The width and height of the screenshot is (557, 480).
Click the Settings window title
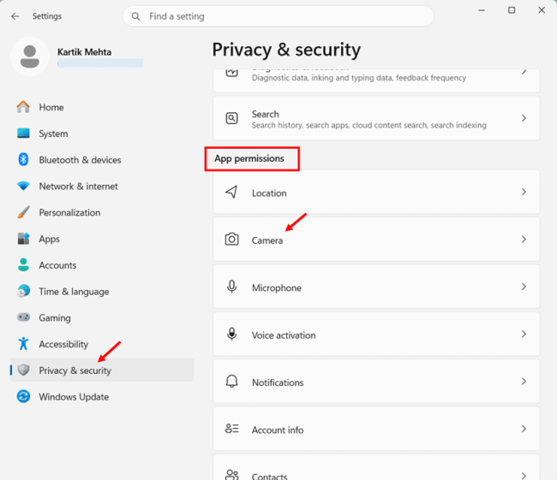pyautogui.click(x=47, y=16)
